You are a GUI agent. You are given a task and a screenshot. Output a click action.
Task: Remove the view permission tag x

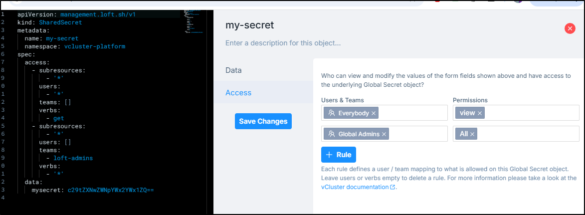pos(480,113)
